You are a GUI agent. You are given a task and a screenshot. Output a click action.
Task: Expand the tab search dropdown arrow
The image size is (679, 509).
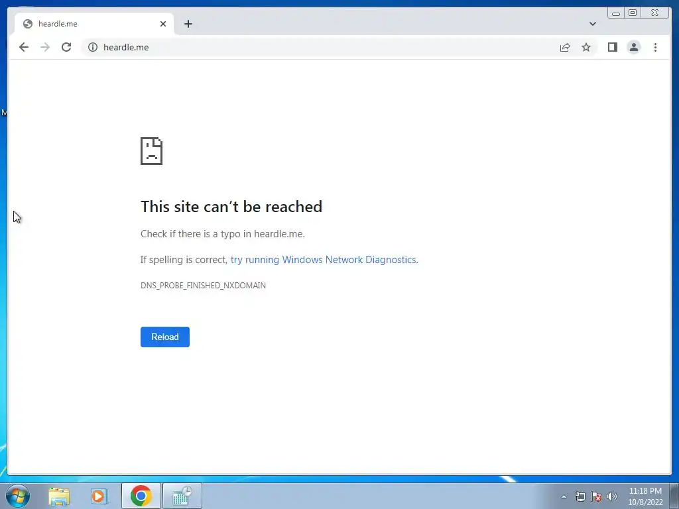[592, 24]
